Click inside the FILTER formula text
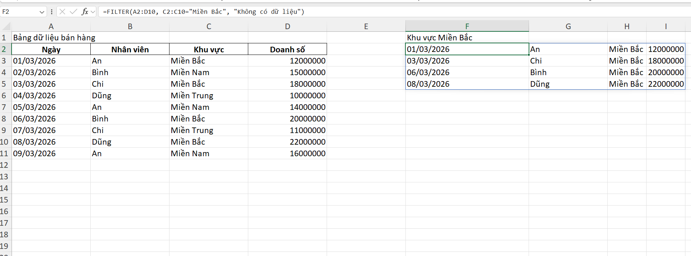This screenshot has width=691, height=256. 203,12
